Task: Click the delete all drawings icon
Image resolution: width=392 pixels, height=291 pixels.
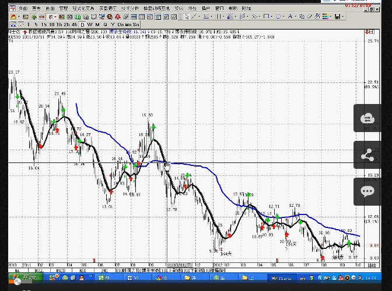Action: [317, 17]
